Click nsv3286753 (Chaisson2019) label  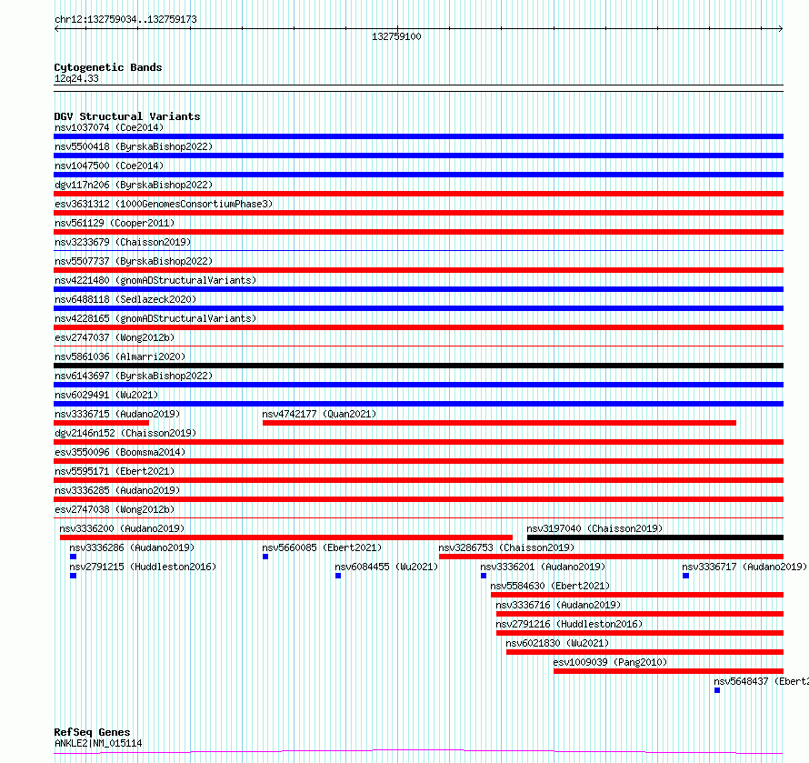tap(506, 547)
